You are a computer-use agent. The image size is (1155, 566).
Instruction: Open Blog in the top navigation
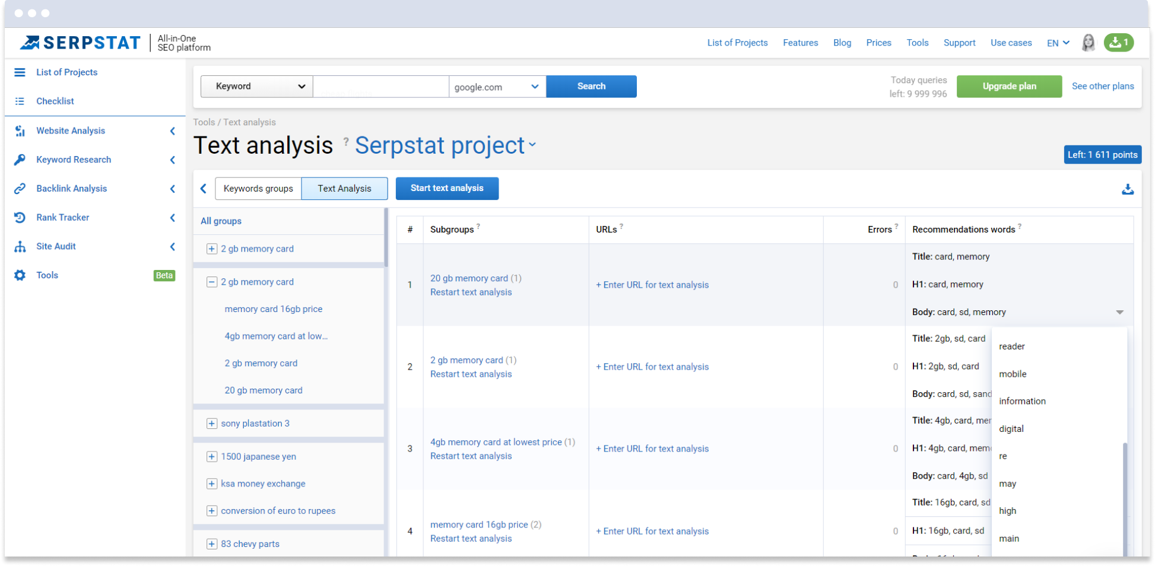pos(842,43)
